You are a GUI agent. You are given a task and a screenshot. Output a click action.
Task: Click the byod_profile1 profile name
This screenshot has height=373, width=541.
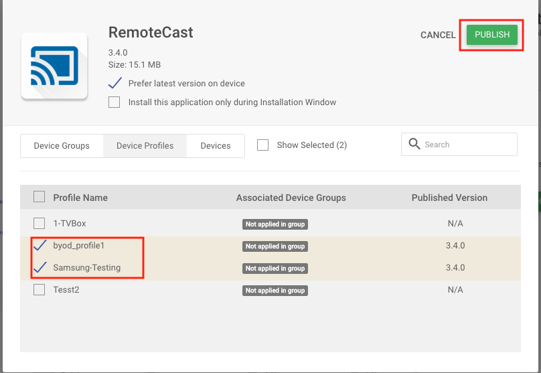[x=78, y=246]
